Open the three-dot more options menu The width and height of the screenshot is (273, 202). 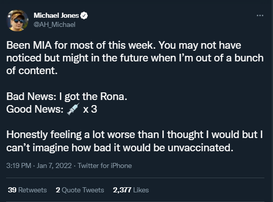click(260, 16)
